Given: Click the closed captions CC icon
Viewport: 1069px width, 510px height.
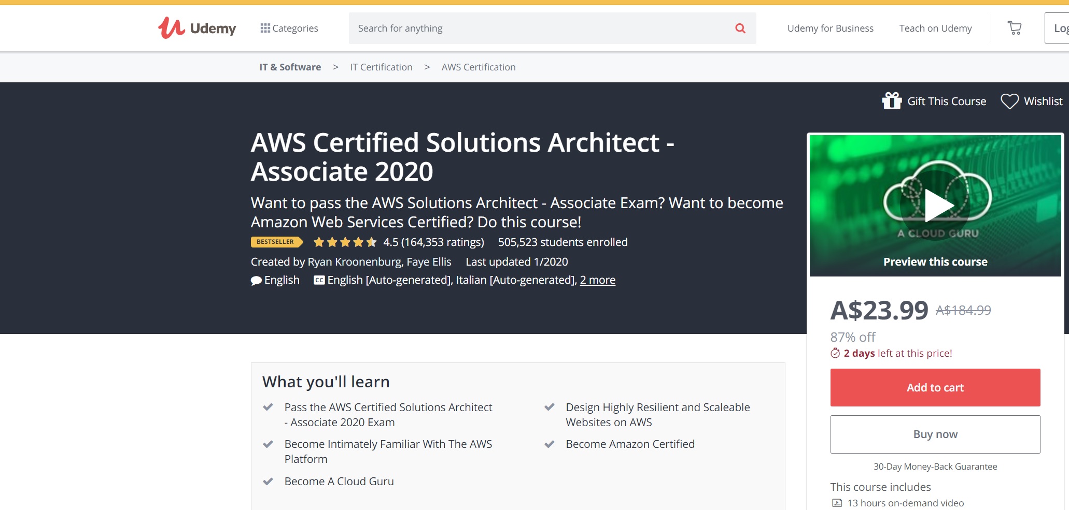Looking at the screenshot, I should coord(319,280).
